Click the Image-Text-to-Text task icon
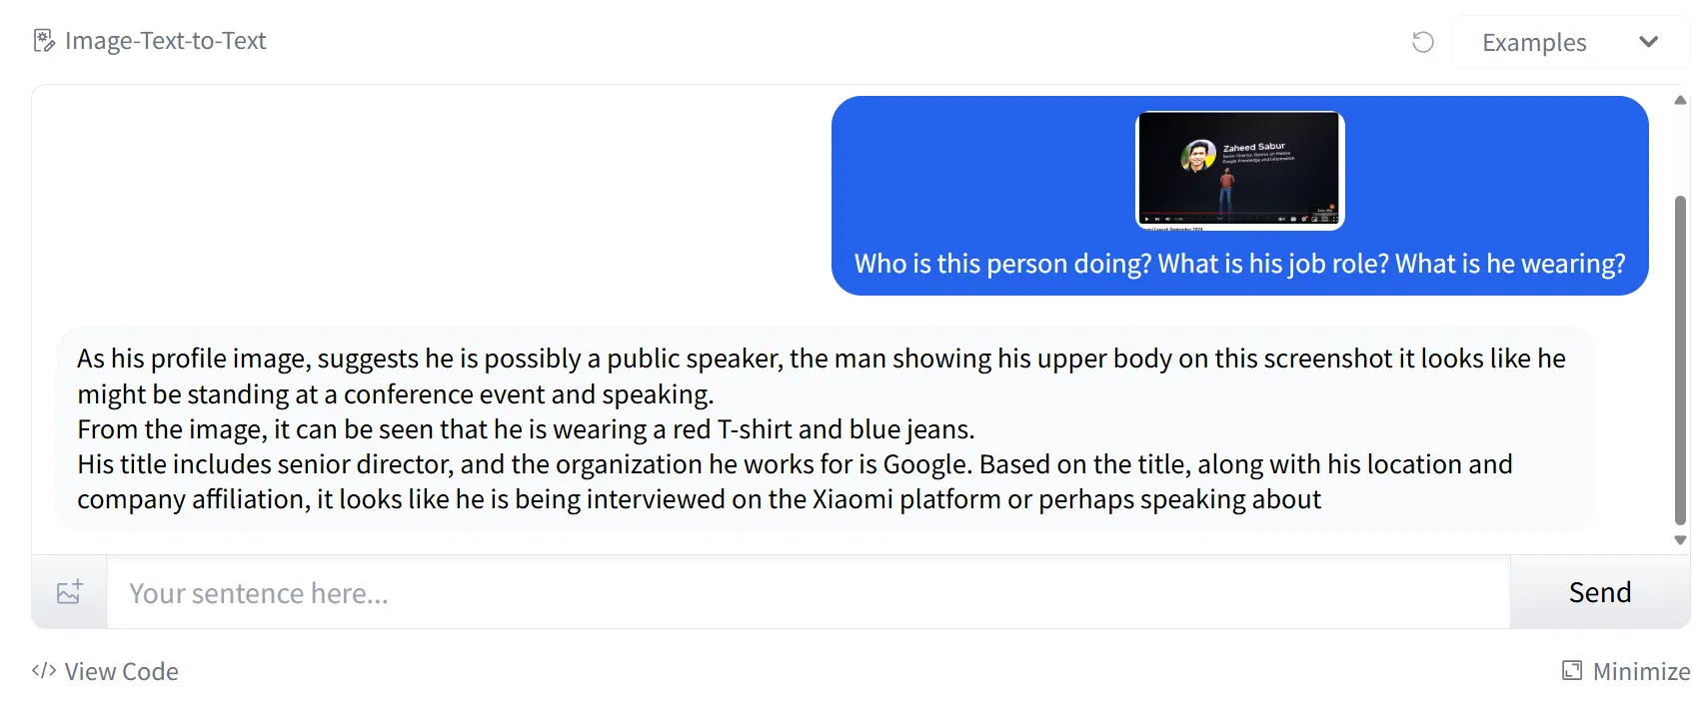 tap(44, 41)
